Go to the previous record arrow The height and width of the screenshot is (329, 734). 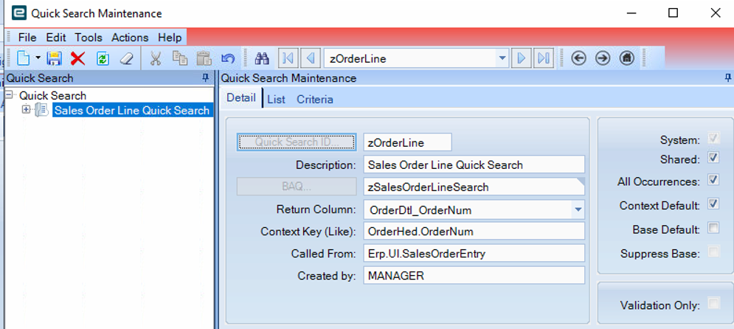(x=309, y=58)
